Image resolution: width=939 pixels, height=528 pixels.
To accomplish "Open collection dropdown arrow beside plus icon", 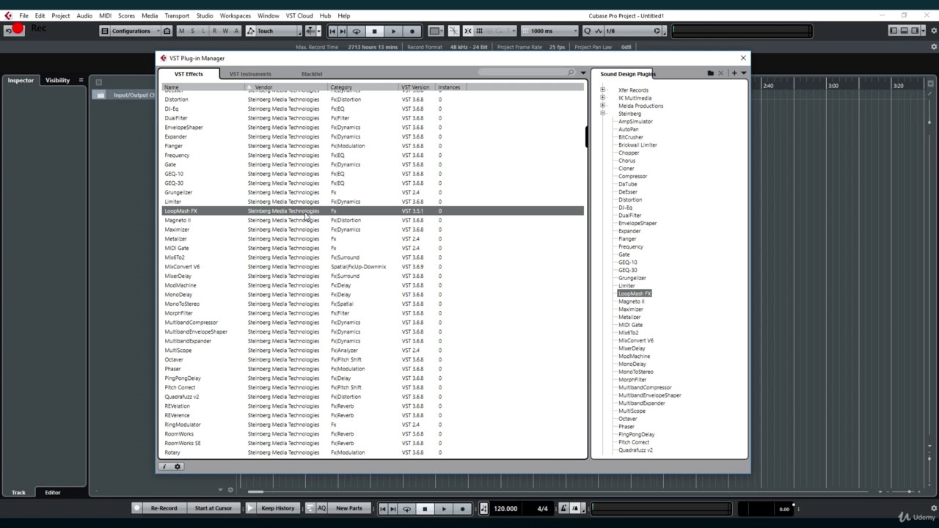I will click(744, 73).
